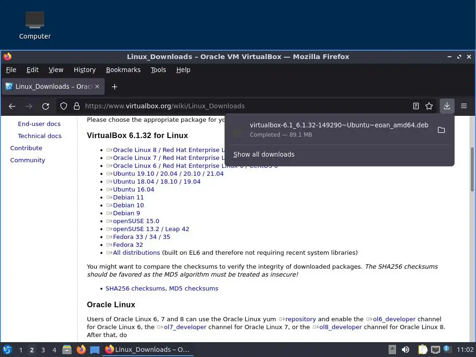Open the History menu

click(85, 70)
